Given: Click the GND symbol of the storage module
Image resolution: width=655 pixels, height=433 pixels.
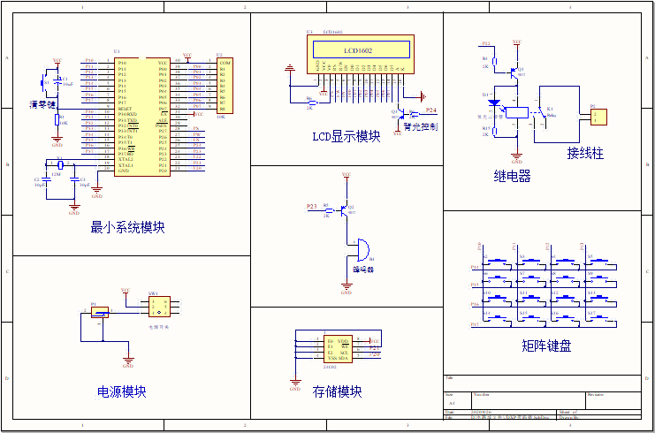Looking at the screenshot, I should 295,384.
